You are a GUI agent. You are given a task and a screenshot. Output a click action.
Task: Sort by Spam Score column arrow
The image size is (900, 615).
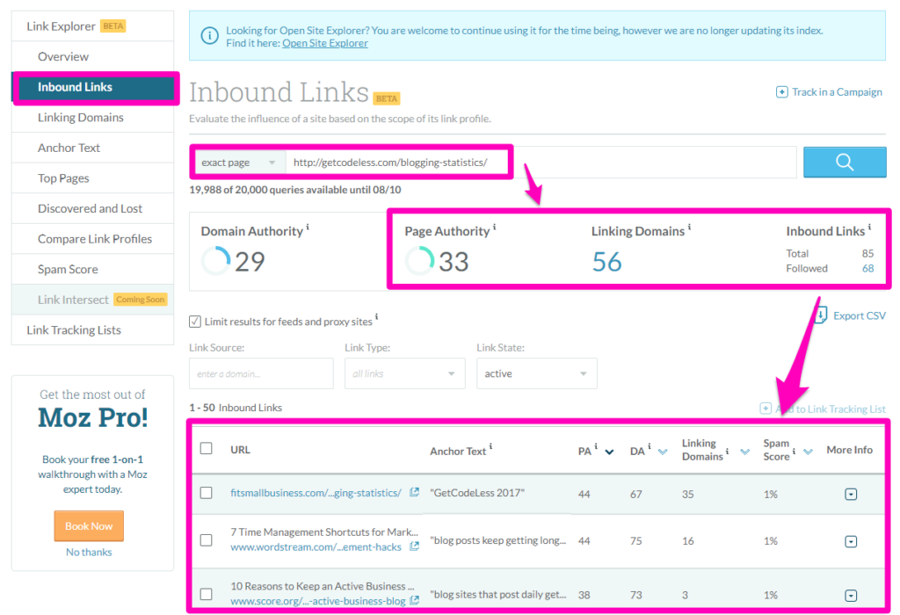pyautogui.click(x=809, y=452)
